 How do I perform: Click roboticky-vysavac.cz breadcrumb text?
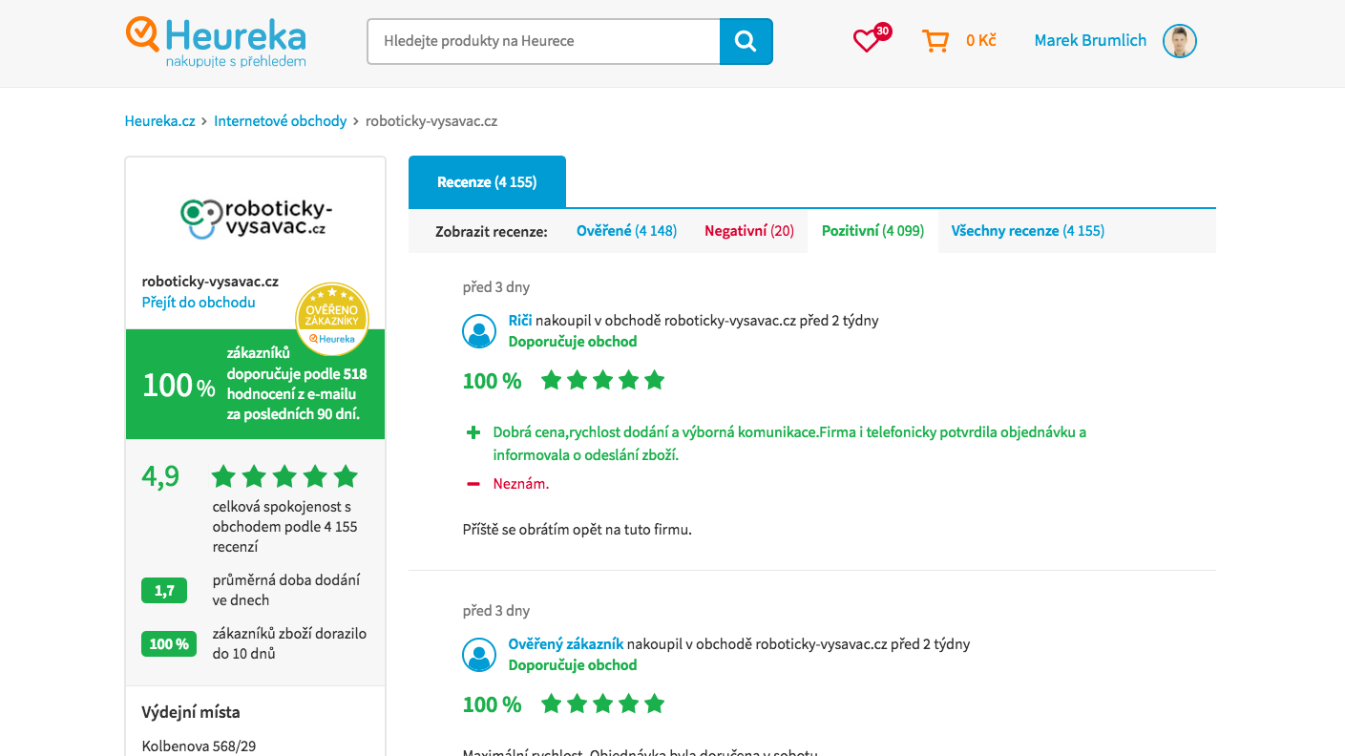tap(431, 121)
